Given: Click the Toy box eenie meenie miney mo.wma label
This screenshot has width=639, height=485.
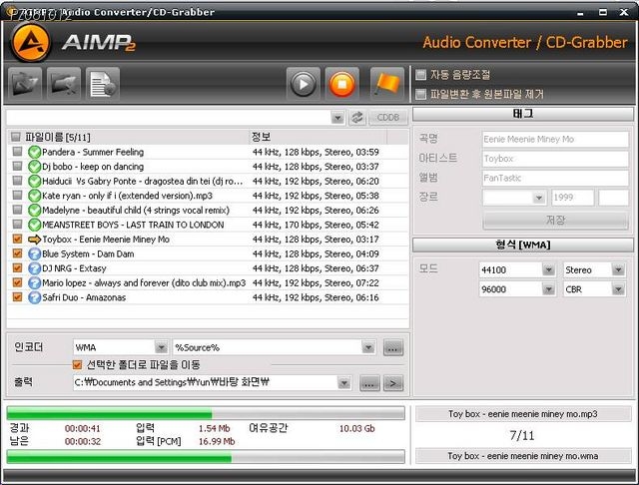Looking at the screenshot, I should point(523,456).
